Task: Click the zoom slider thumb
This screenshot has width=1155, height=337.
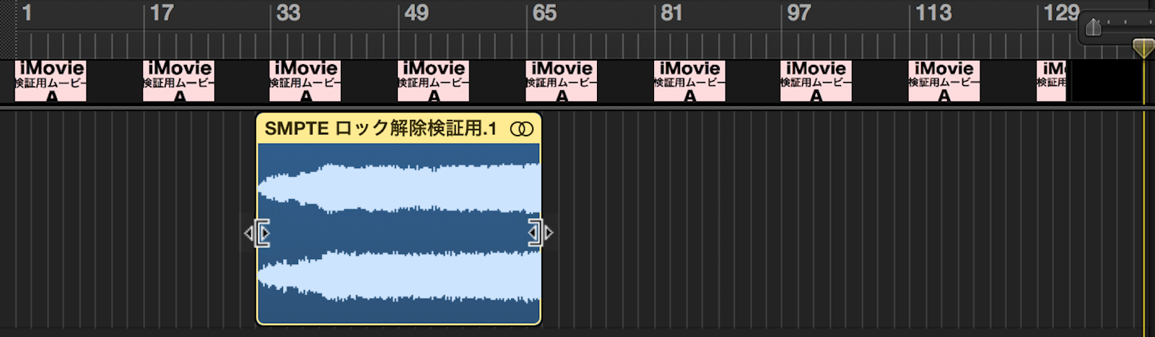Action: [1093, 27]
